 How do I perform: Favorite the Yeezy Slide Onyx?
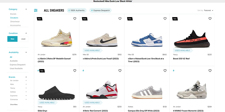click(x=75, y=71)
